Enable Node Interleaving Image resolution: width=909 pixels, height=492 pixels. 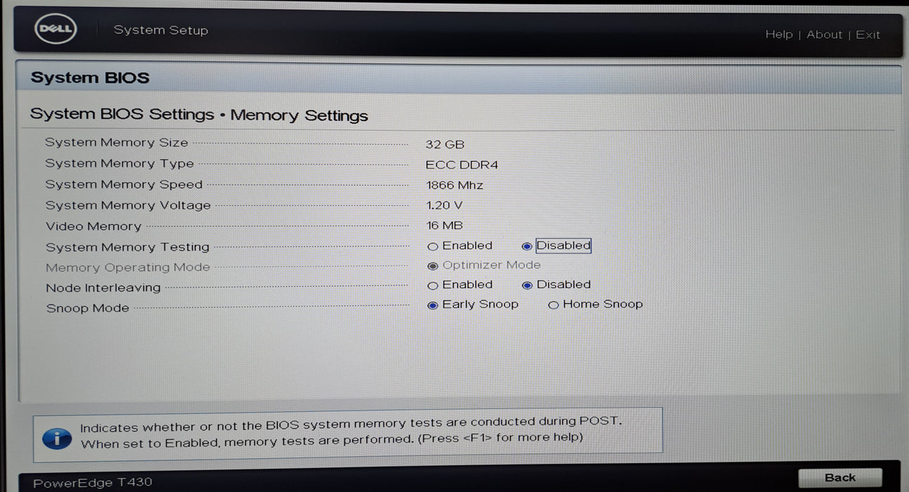432,286
